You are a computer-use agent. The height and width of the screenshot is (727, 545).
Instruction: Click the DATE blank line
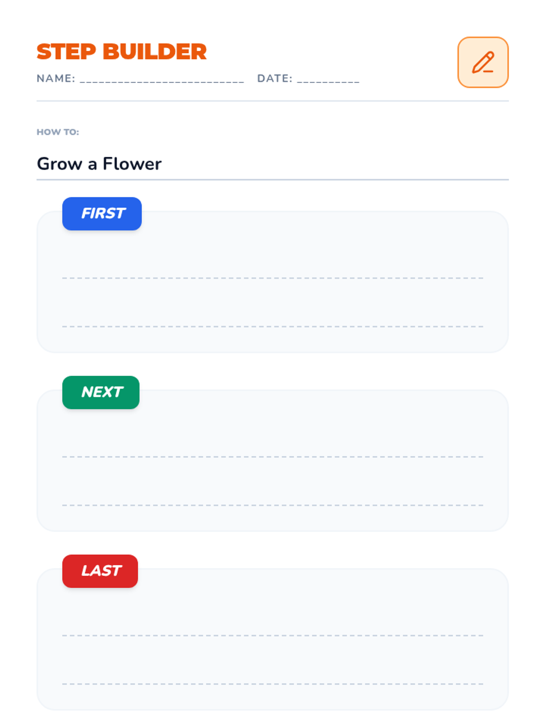tap(328, 79)
